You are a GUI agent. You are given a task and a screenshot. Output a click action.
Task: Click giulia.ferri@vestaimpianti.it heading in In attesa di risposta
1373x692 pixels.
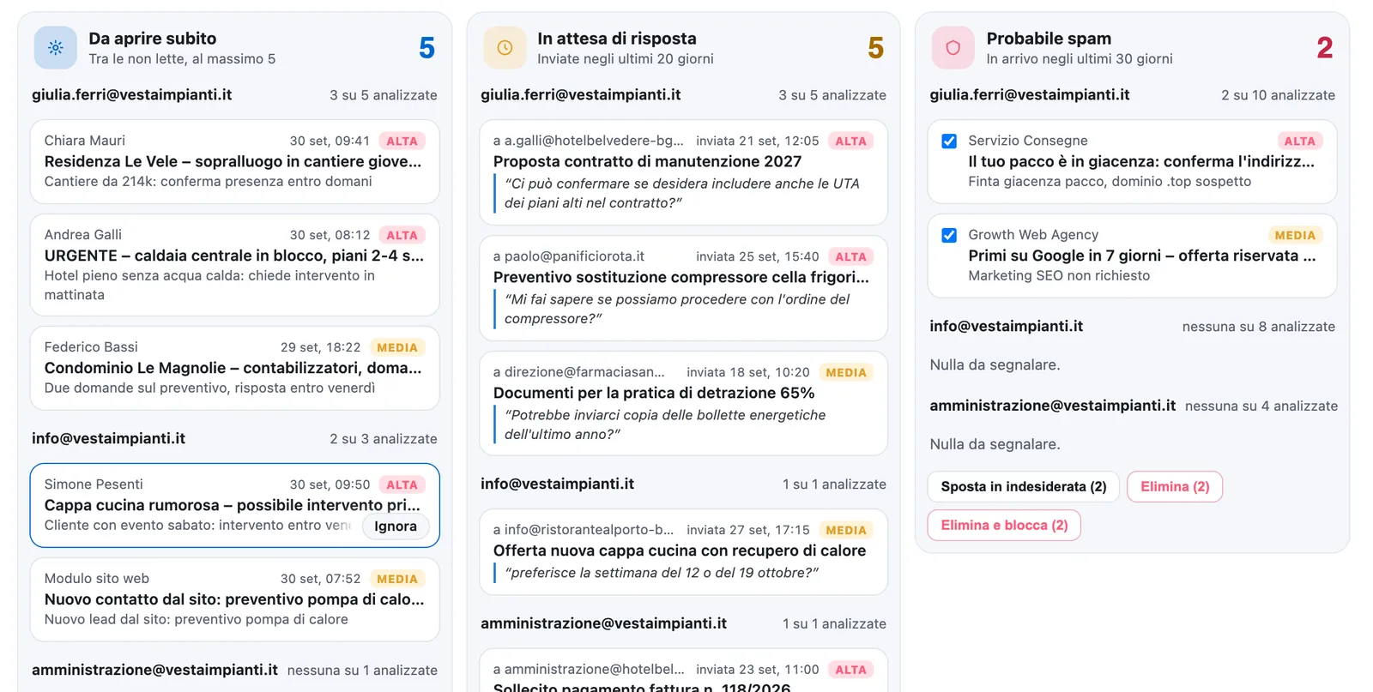[581, 95]
